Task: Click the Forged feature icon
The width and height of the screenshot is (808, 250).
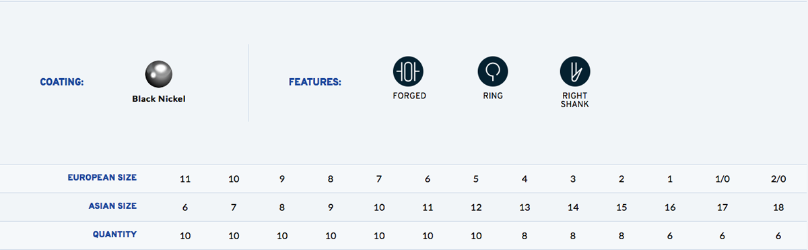Action: [409, 71]
